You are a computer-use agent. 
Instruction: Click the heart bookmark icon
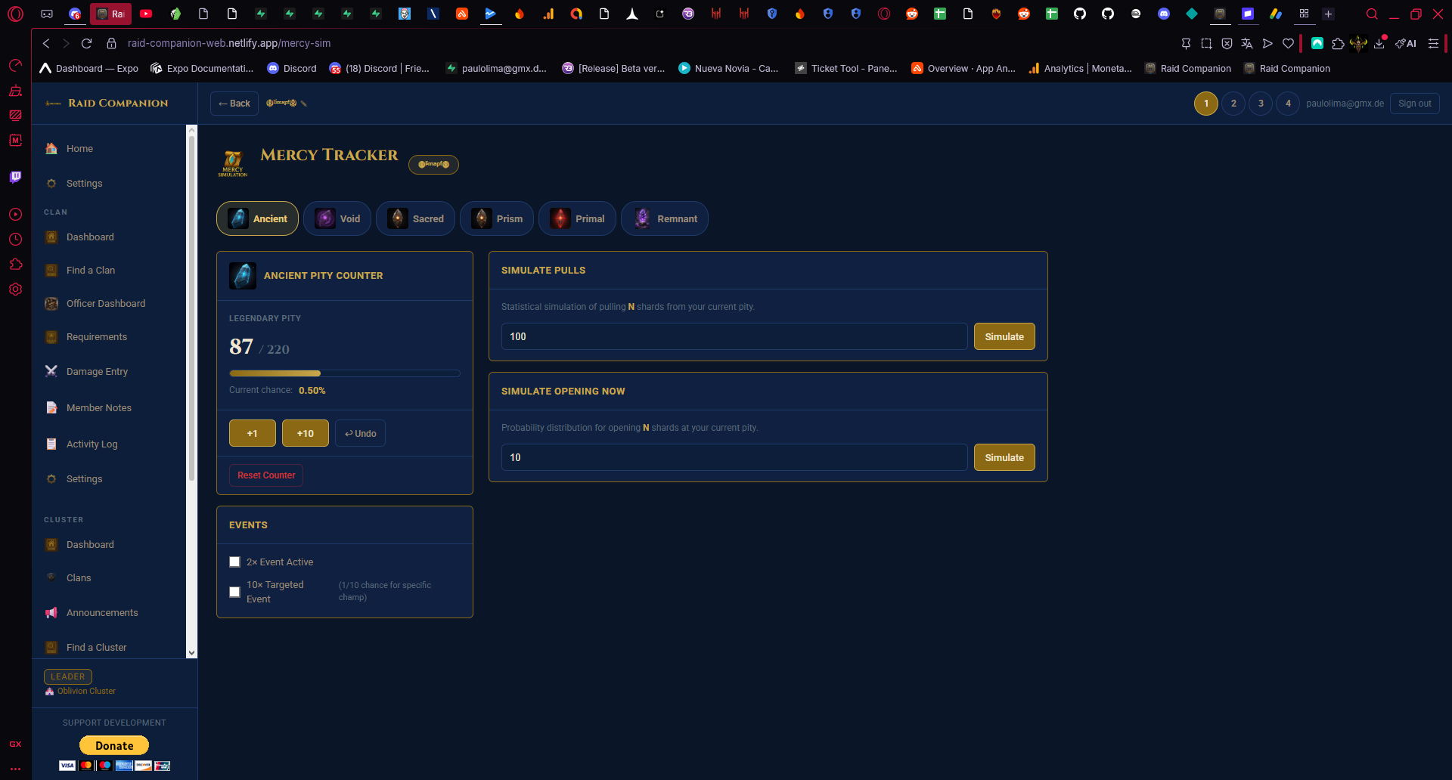[x=1288, y=43]
